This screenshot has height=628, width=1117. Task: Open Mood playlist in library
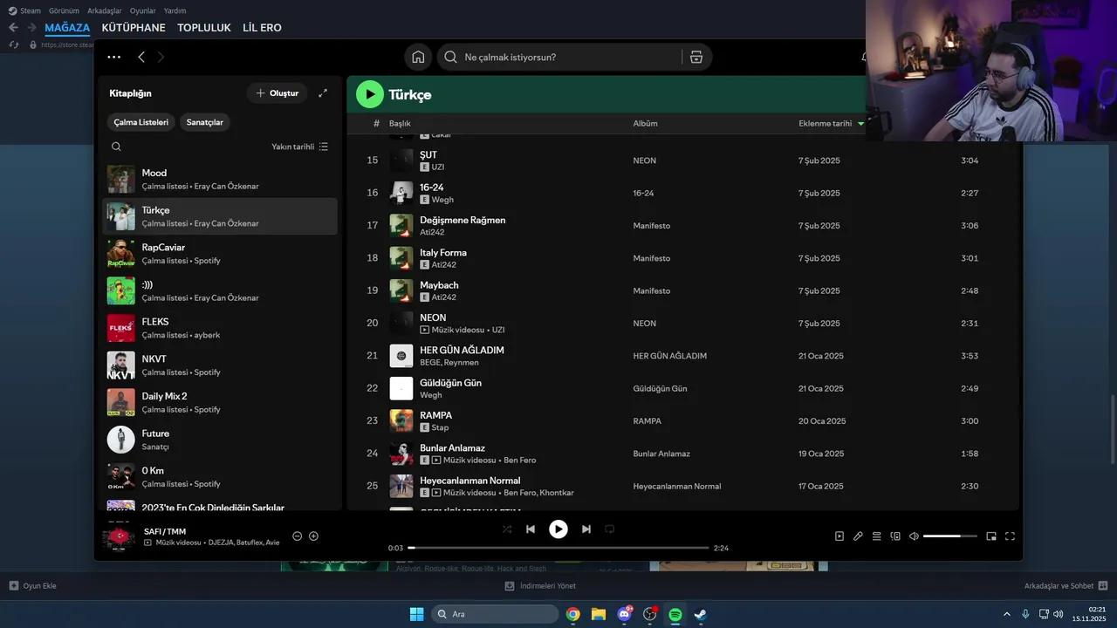click(x=220, y=179)
